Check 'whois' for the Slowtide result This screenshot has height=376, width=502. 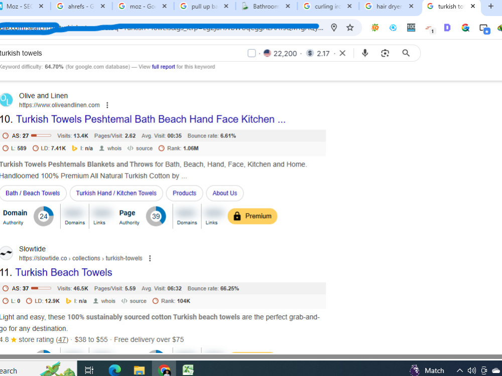click(x=104, y=301)
